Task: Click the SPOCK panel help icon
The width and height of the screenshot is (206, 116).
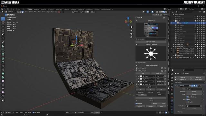Action: [164, 17]
